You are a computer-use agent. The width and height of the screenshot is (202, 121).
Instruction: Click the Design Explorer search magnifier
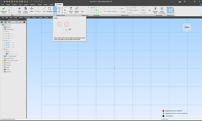point(20,22)
